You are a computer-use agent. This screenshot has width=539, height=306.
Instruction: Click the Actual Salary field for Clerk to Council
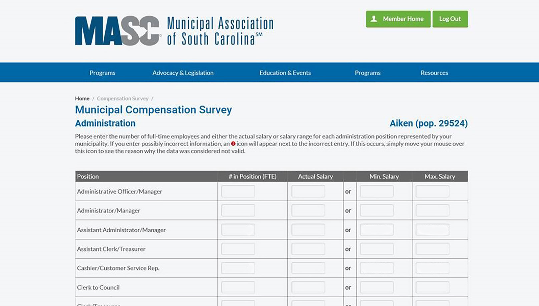[x=308, y=287]
